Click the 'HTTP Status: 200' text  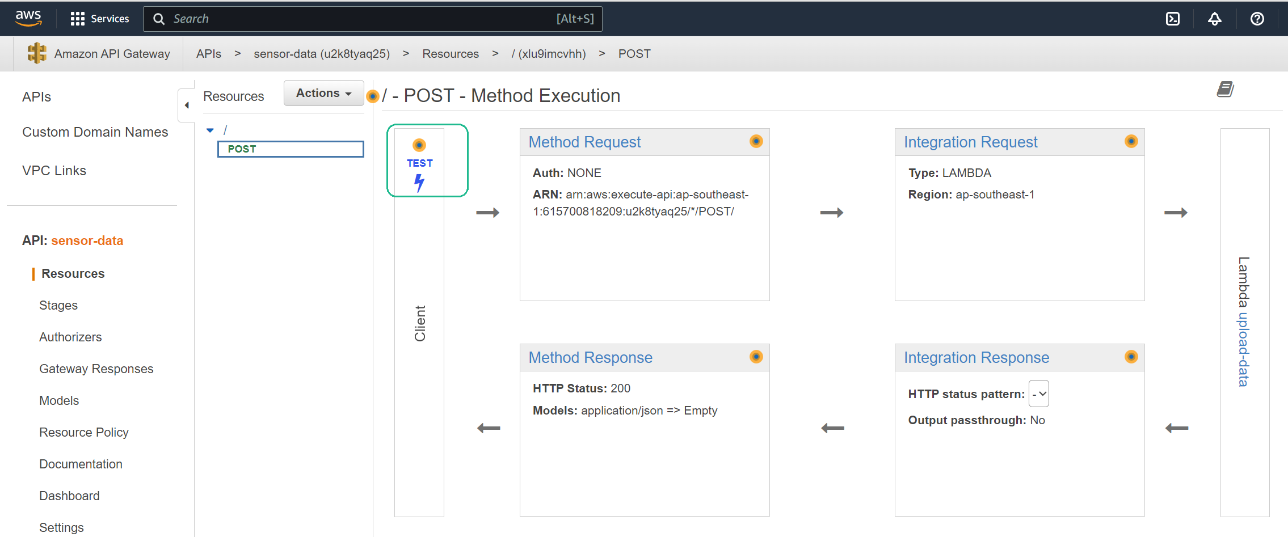(x=582, y=388)
